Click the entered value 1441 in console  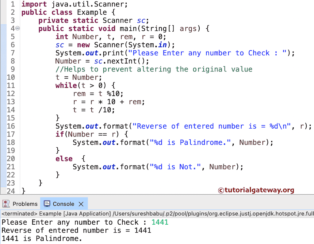click(x=160, y=222)
